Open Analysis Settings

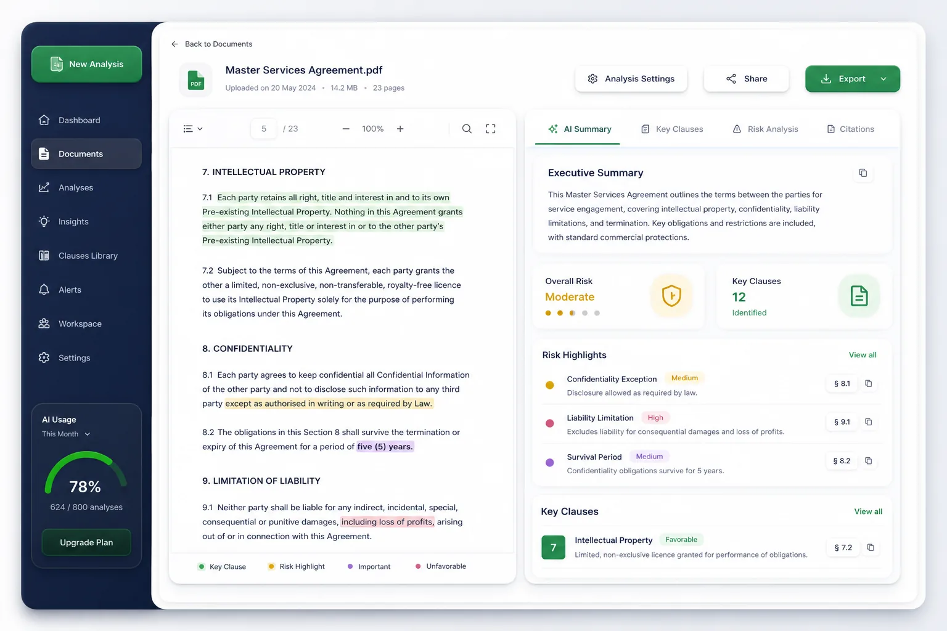(631, 79)
